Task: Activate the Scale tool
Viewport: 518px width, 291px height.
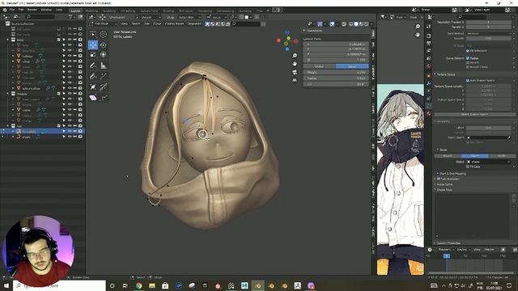Action: [93, 54]
